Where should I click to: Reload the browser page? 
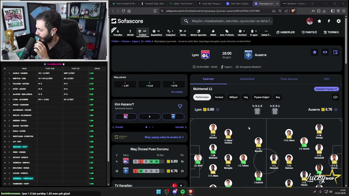124,11
